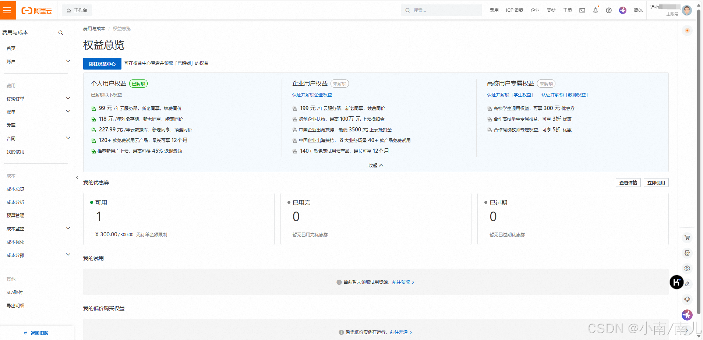Click the settings gear icon on right rail
This screenshot has height=340, width=703.
(687, 269)
